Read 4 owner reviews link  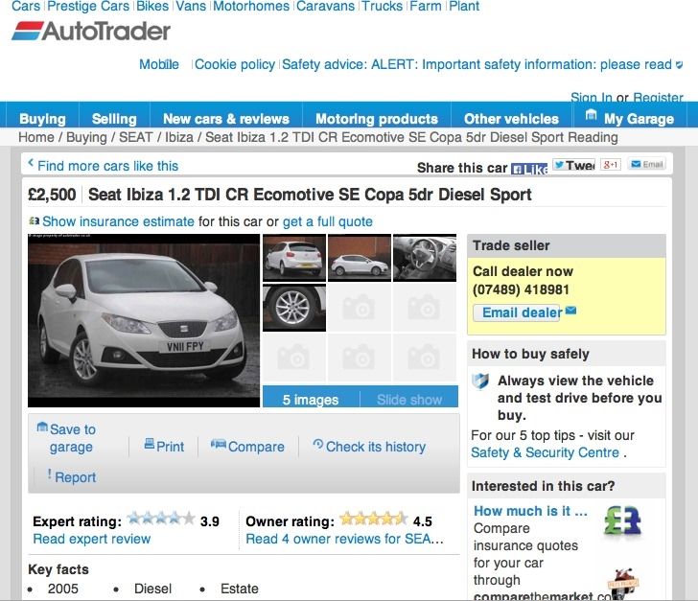click(344, 539)
